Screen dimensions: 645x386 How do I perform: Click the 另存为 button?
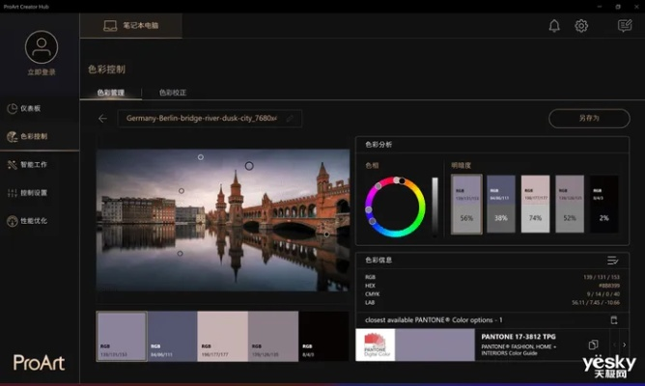click(588, 118)
